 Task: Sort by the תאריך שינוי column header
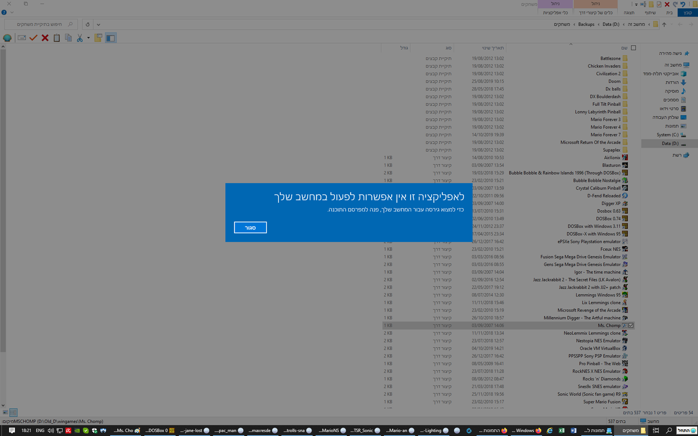492,48
